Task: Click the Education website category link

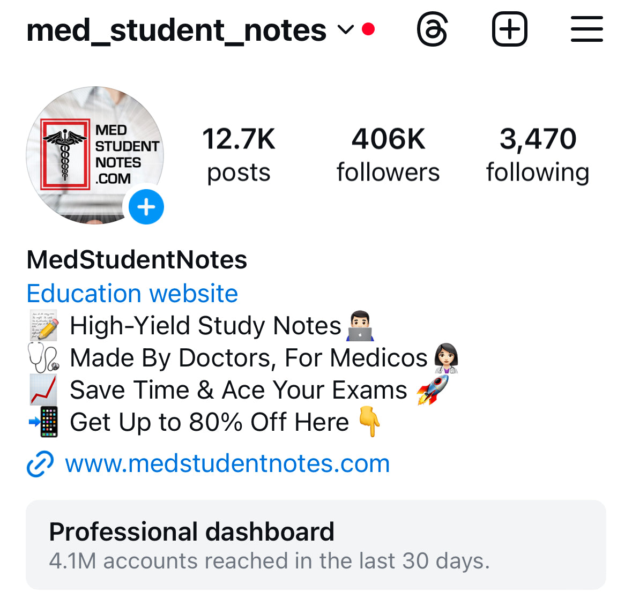Action: pyautogui.click(x=132, y=293)
